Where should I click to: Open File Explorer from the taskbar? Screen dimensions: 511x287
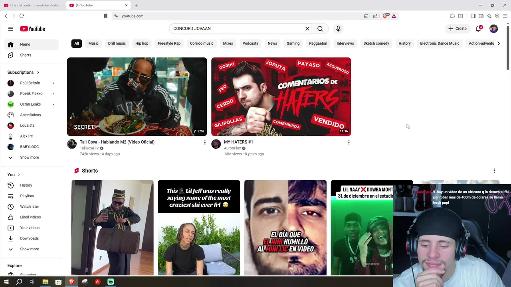pos(46,282)
